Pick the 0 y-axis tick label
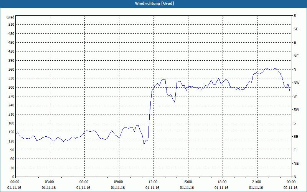Viewport: 307px width, 192px height. point(13,177)
